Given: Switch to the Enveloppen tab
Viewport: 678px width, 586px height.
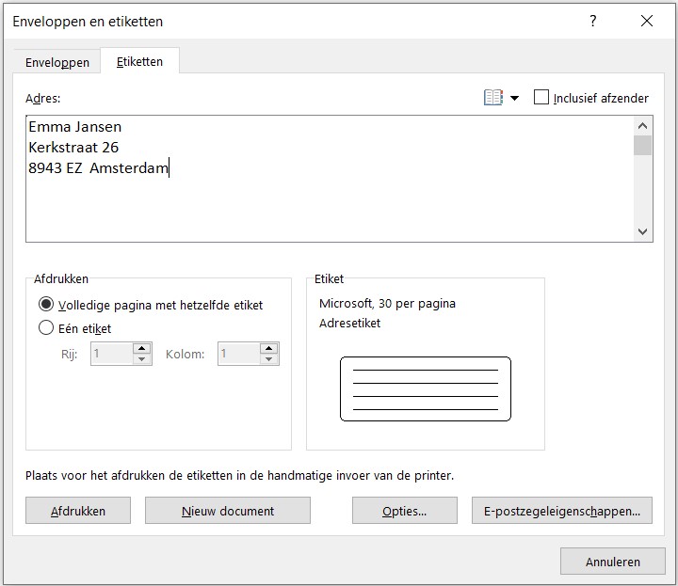Looking at the screenshot, I should coord(57,62).
